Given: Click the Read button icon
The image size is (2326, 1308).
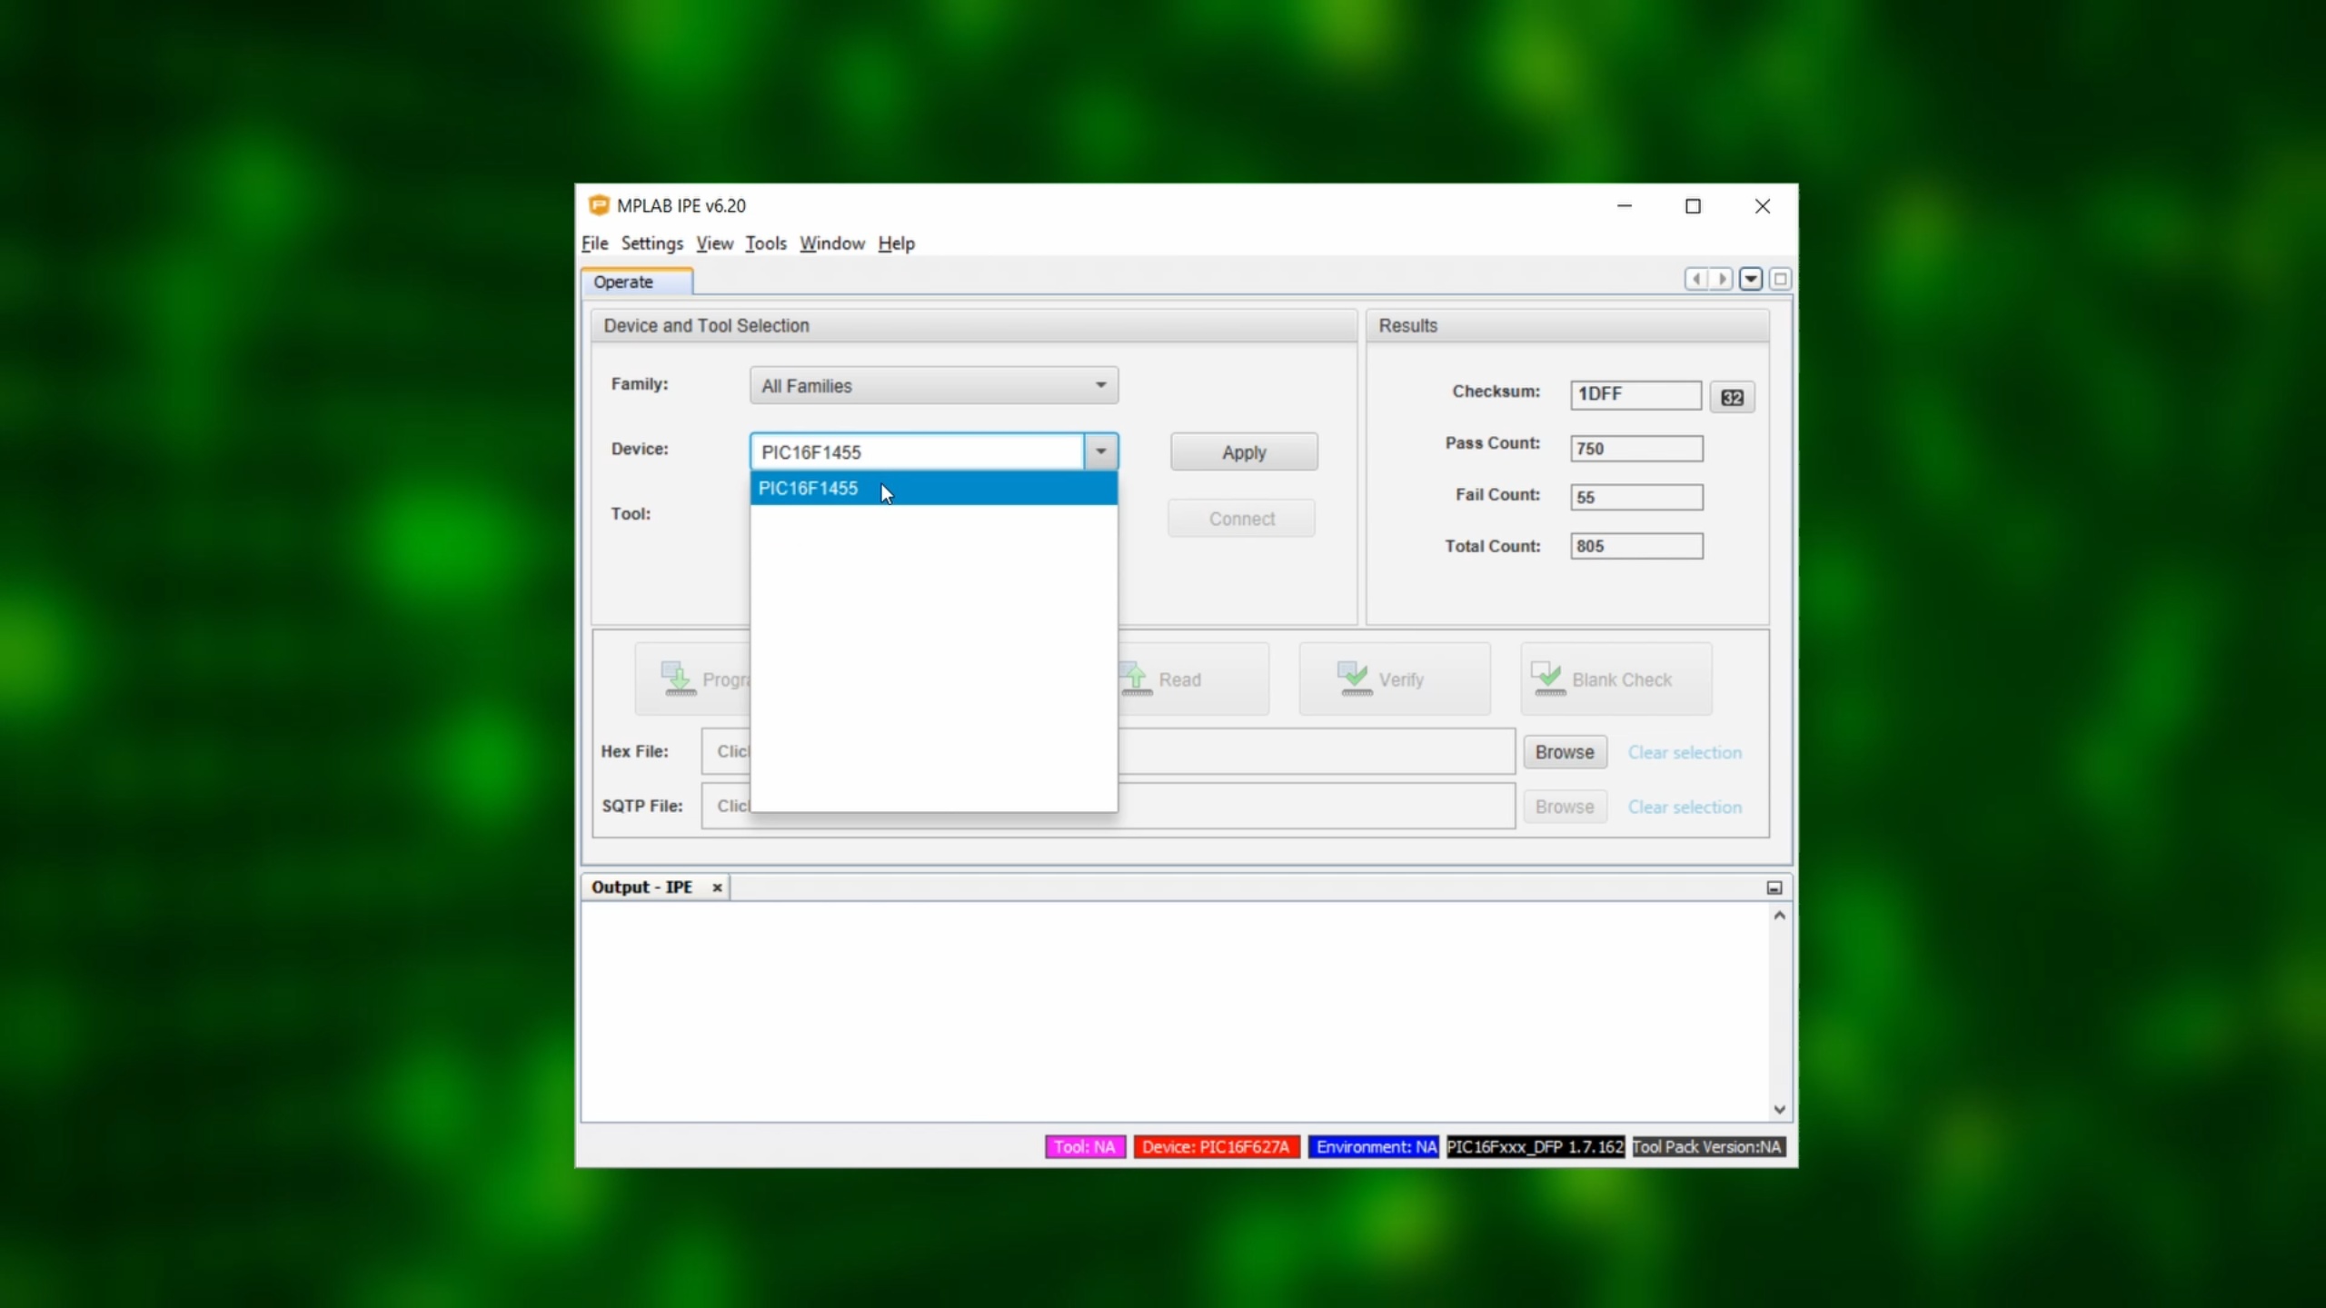Looking at the screenshot, I should [1136, 679].
